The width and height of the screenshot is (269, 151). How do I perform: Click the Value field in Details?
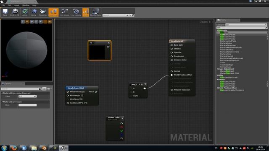point(27,96)
